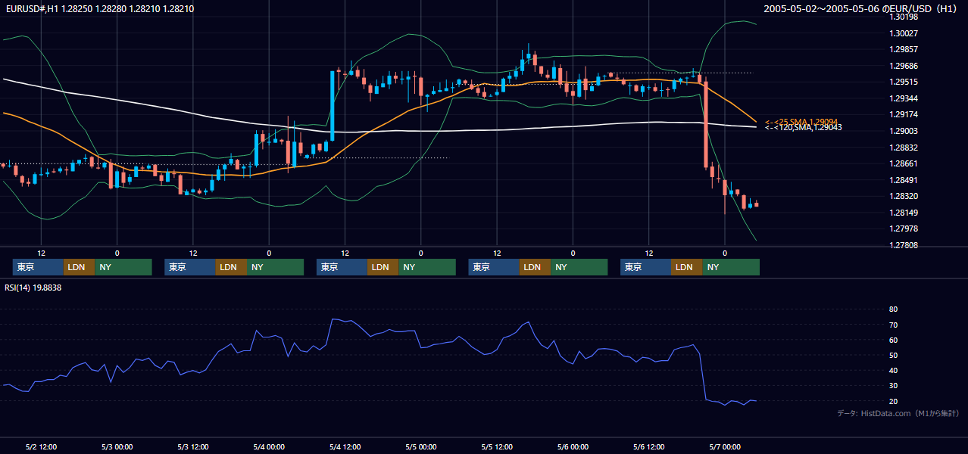Click the 120 SMA 1.29043 label

[803, 127]
